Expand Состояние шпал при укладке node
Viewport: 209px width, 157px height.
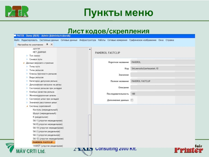[x=27, y=99]
